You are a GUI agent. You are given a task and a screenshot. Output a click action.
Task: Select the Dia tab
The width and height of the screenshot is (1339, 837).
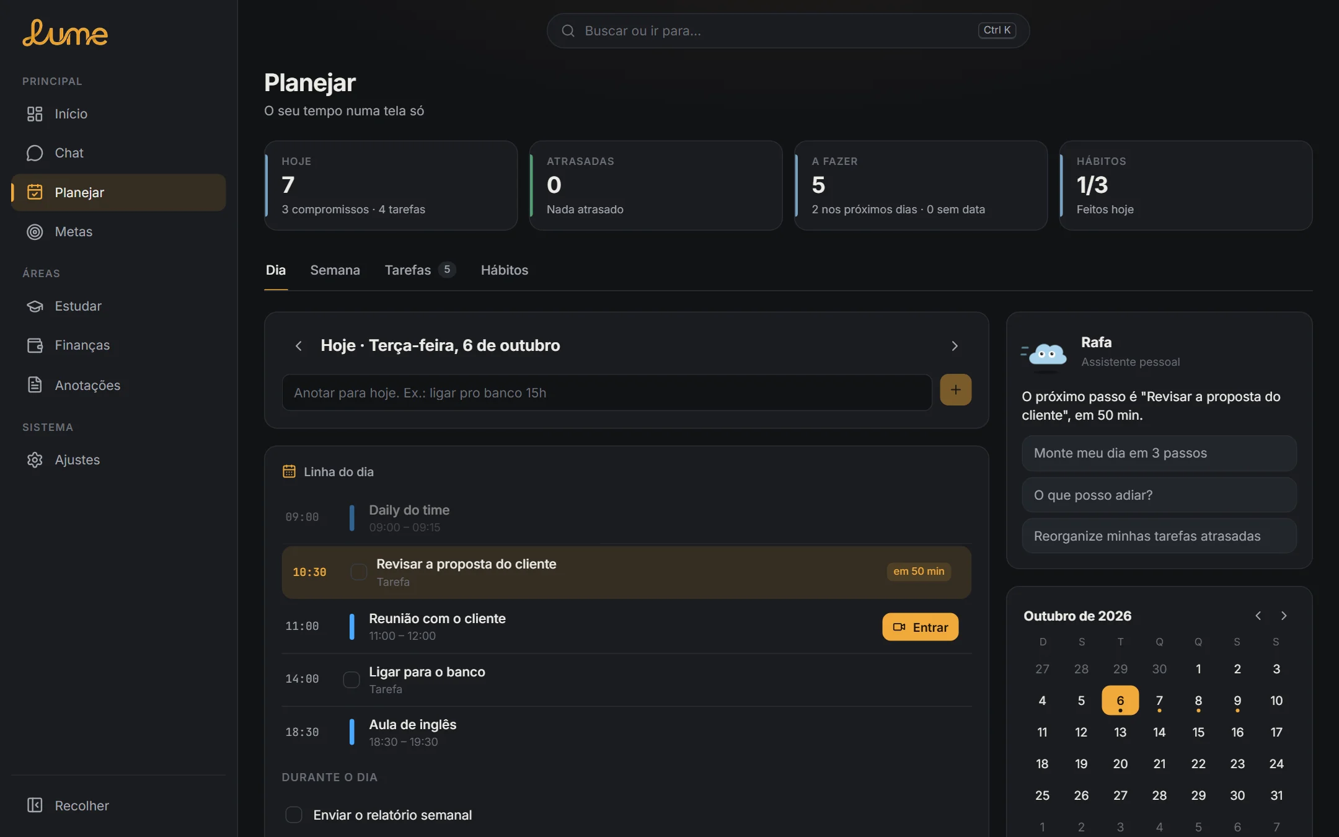(x=276, y=270)
